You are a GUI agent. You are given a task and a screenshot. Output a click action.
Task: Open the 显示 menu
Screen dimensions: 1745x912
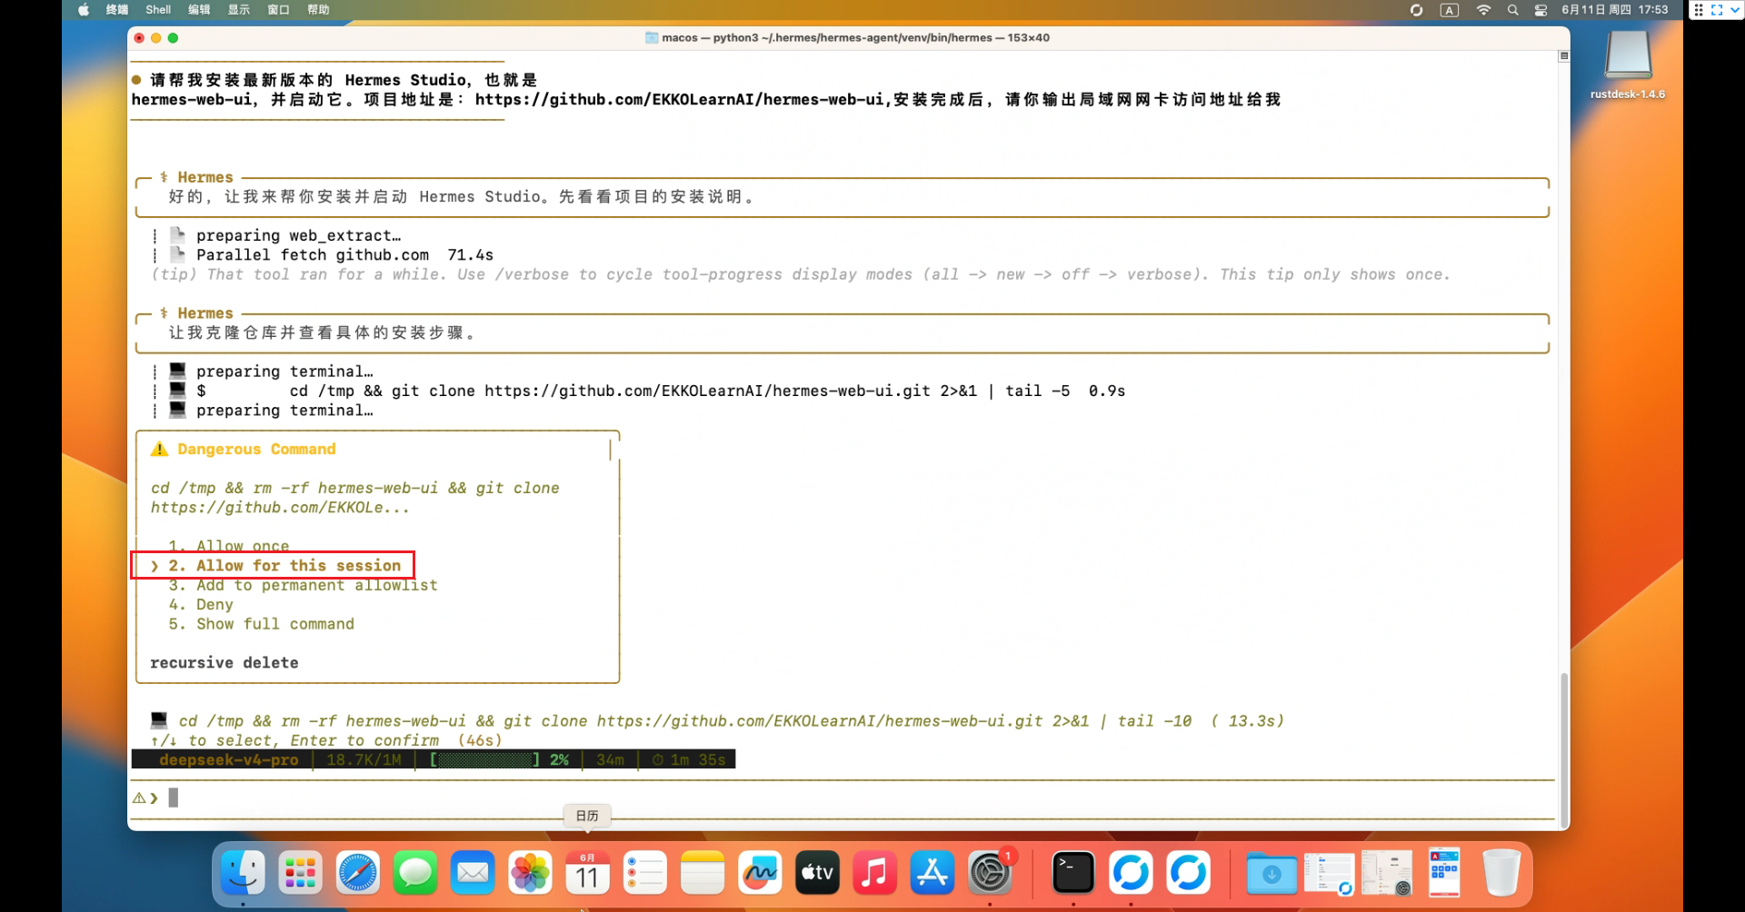(x=239, y=10)
